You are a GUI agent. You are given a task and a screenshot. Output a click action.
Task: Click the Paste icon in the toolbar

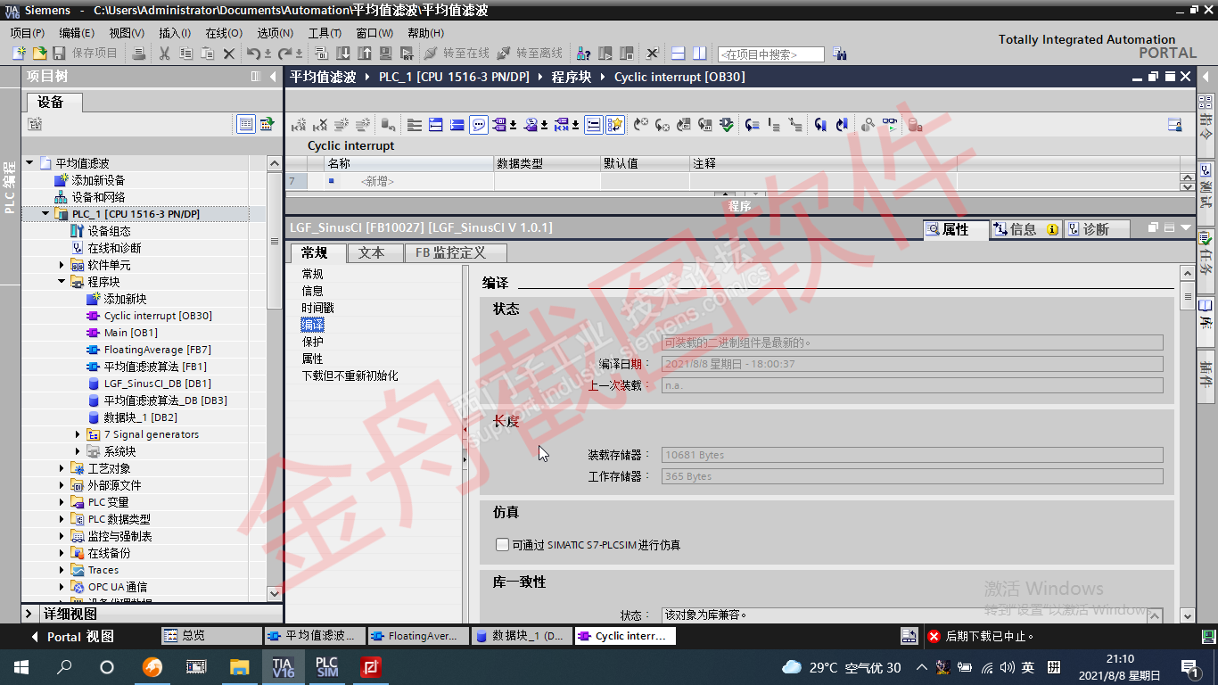pyautogui.click(x=207, y=54)
